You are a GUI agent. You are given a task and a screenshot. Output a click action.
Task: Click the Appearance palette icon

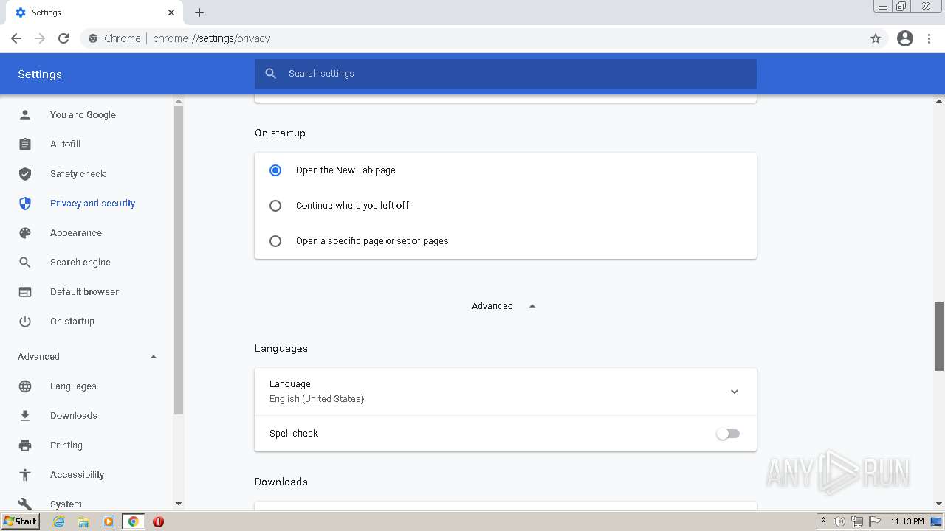coord(25,232)
